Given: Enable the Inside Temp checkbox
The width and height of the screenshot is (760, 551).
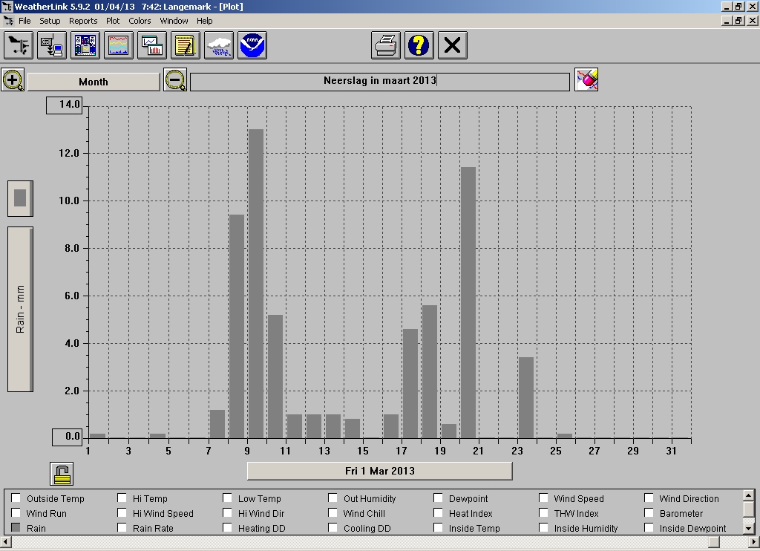Looking at the screenshot, I should coord(438,528).
